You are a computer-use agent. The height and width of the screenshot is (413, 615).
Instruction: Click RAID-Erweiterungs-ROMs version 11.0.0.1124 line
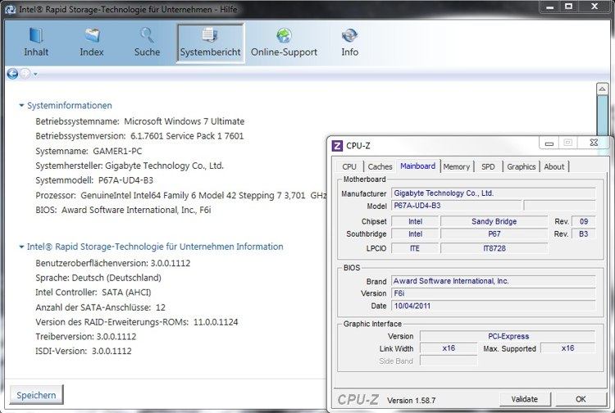click(137, 322)
